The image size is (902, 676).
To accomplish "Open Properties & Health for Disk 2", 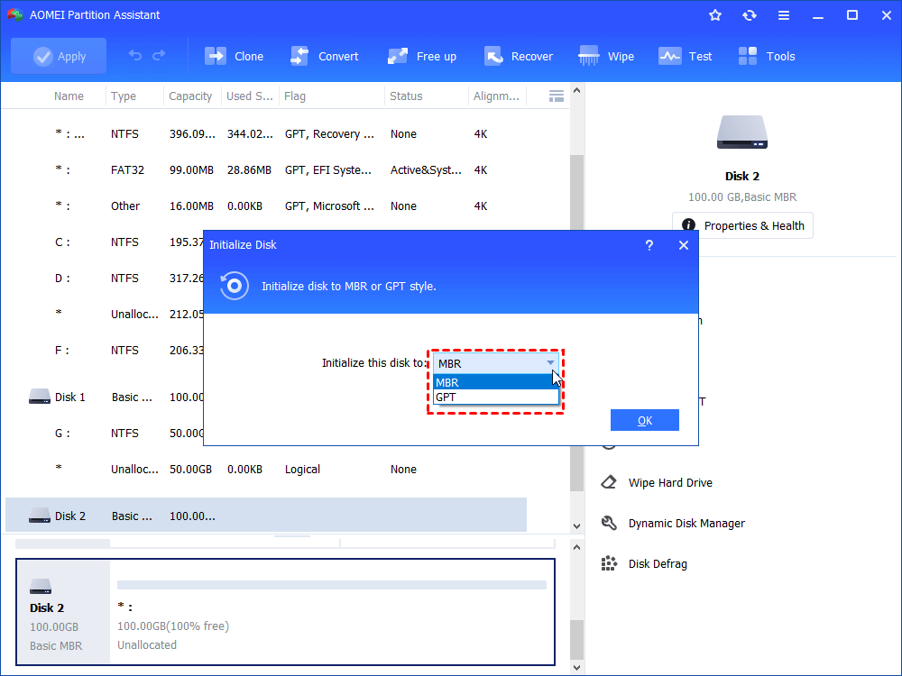I will click(x=742, y=225).
